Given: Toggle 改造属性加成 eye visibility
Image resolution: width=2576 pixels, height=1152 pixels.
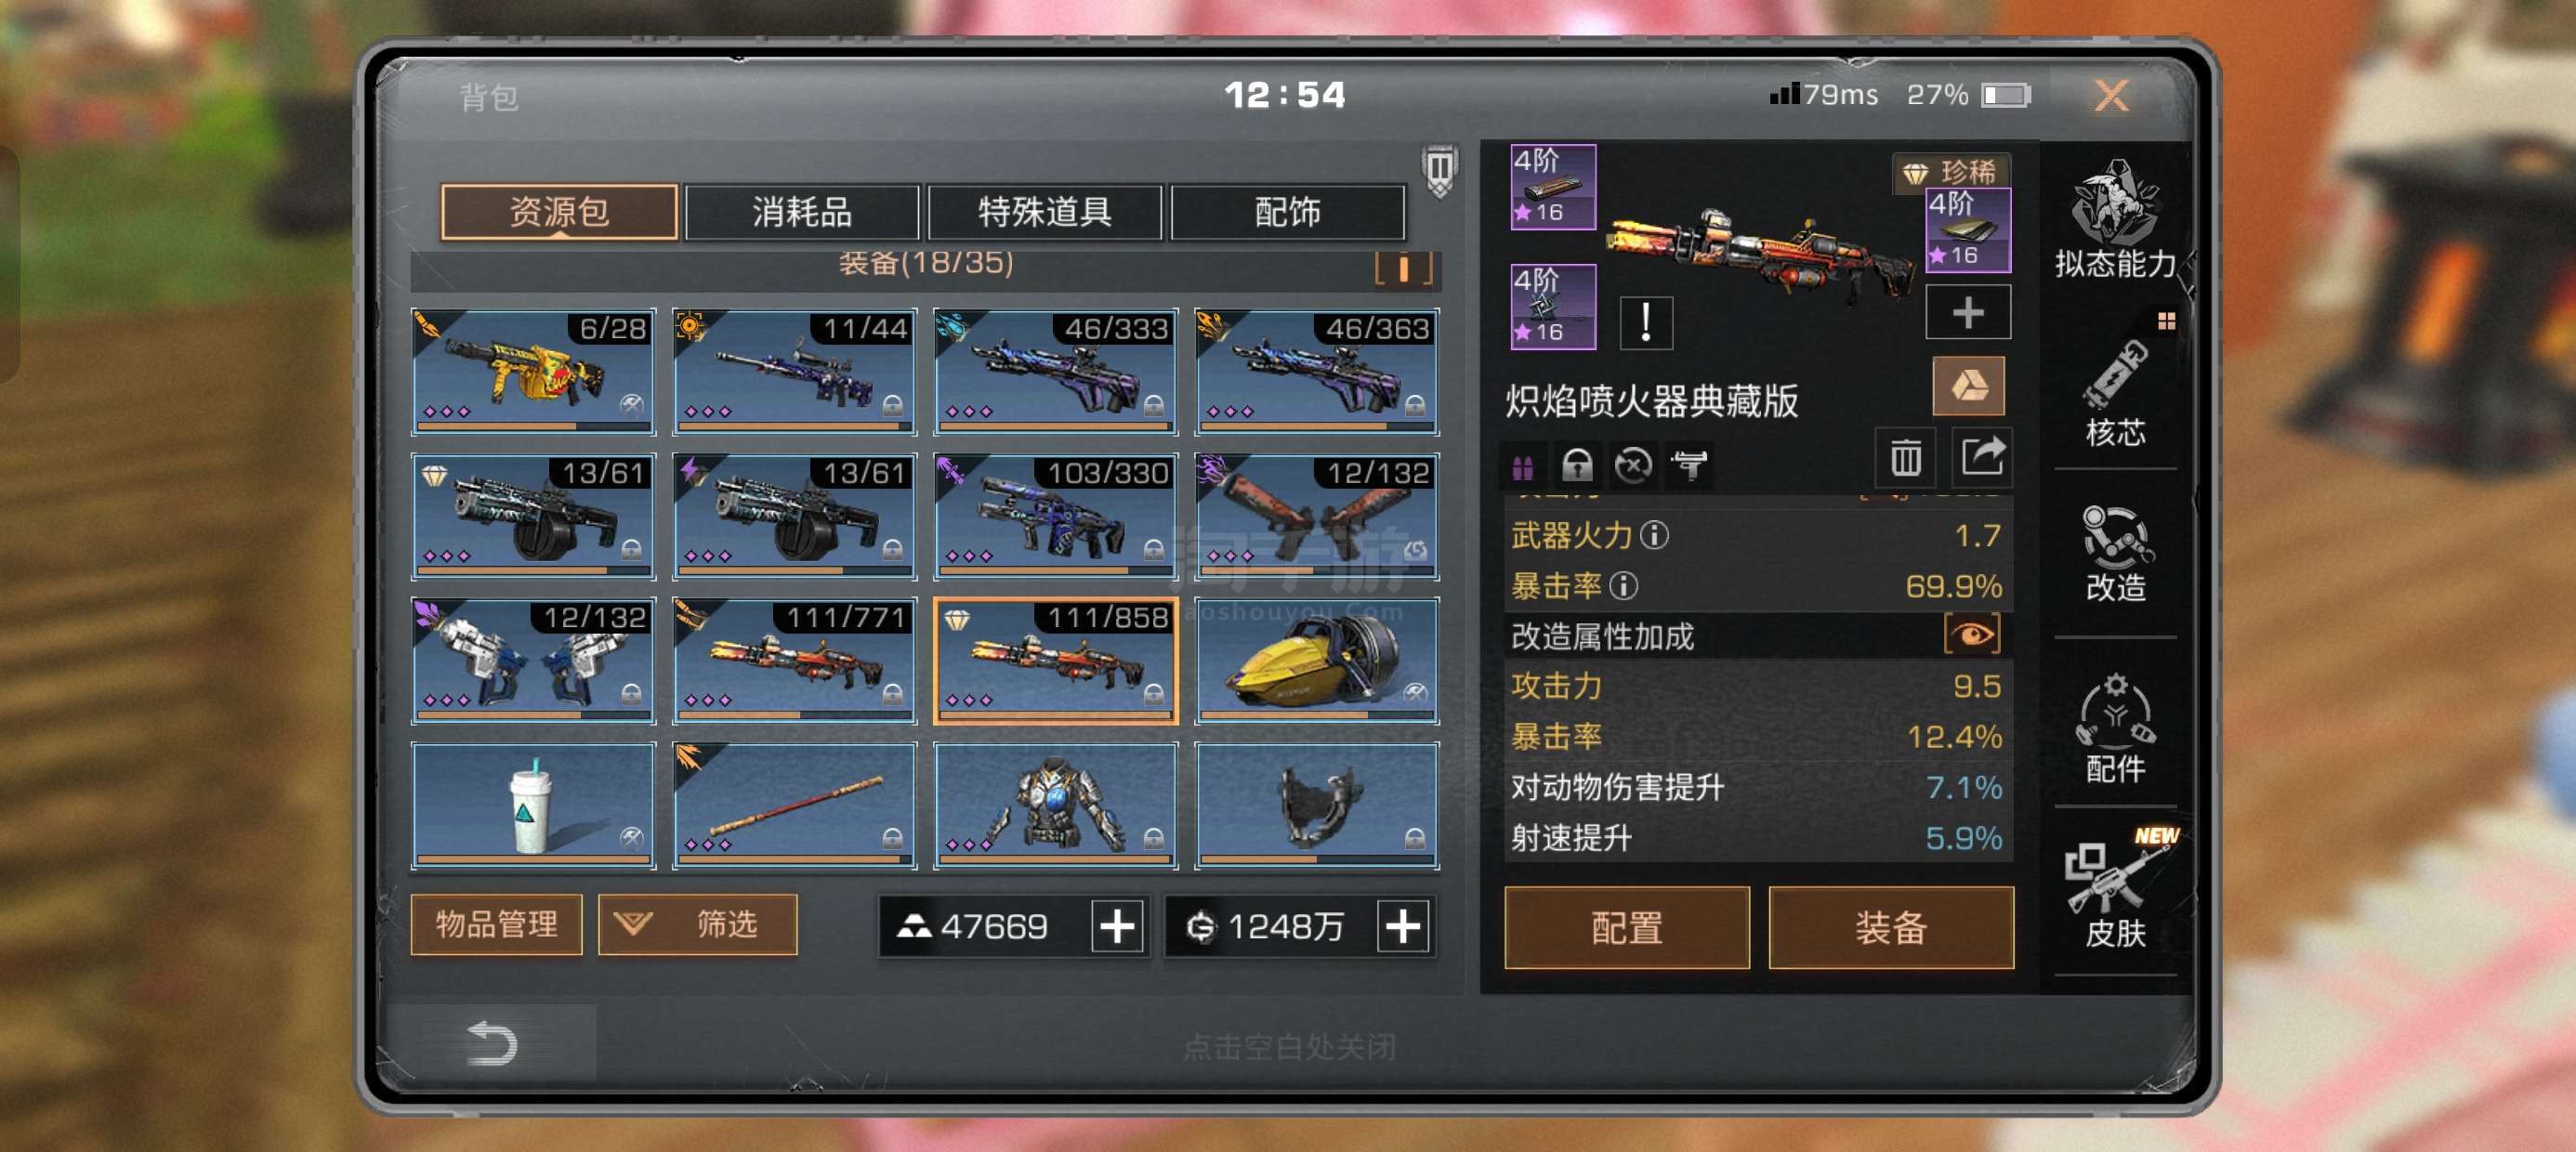Looking at the screenshot, I should pos(1971,635).
